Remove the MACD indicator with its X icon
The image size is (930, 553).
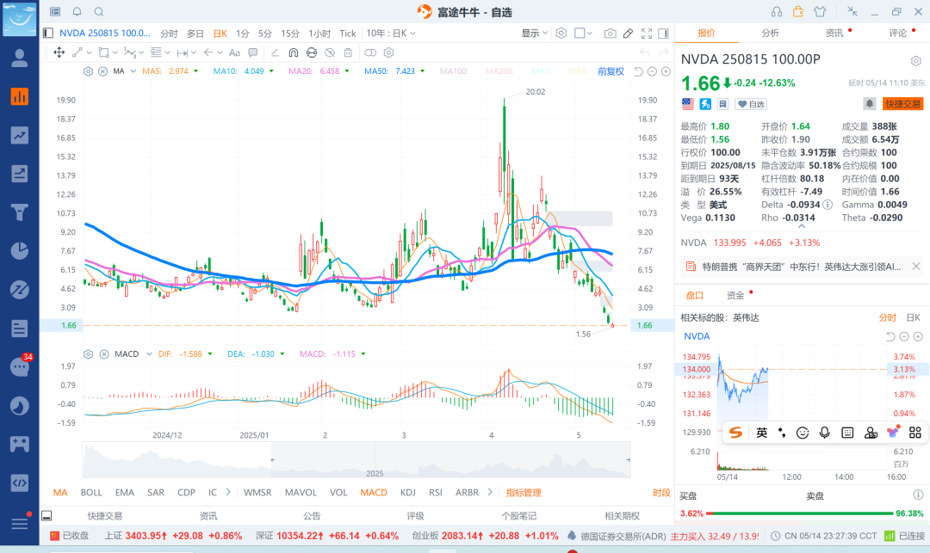104,354
